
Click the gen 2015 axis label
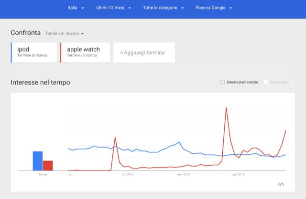click(x=183, y=175)
